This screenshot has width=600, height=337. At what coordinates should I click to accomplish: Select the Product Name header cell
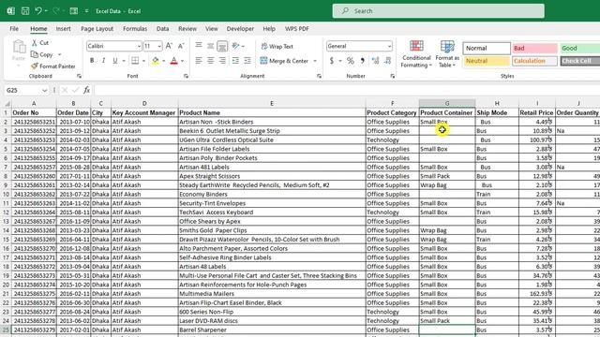[x=272, y=112]
